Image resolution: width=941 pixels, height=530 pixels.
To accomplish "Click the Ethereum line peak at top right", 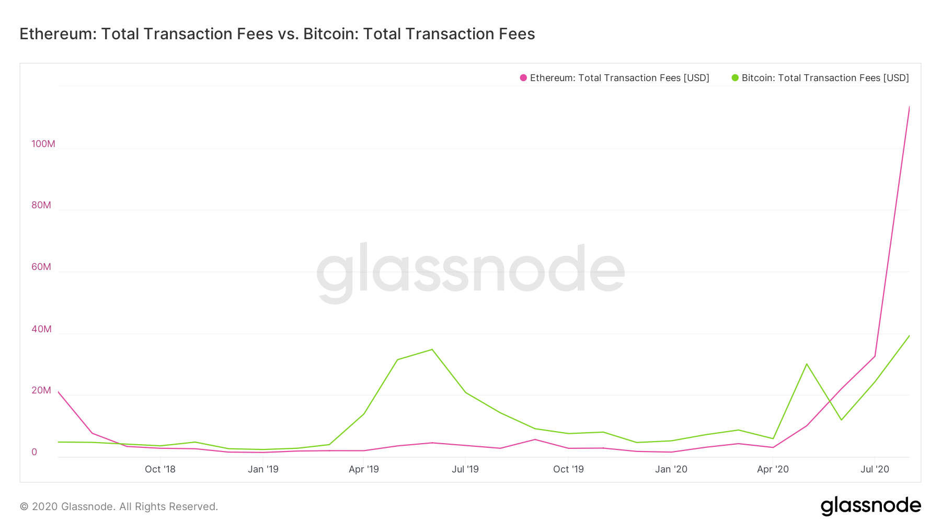I will [909, 107].
